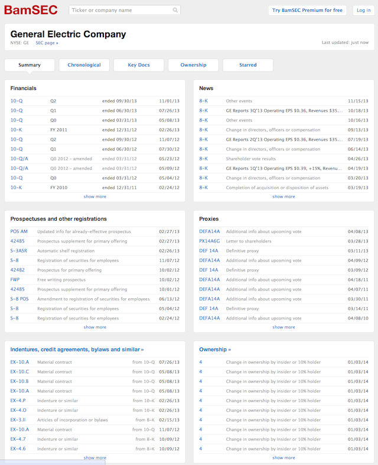Open EX-3.II Articles of incorporation
This screenshot has height=465, width=378.
[18, 419]
